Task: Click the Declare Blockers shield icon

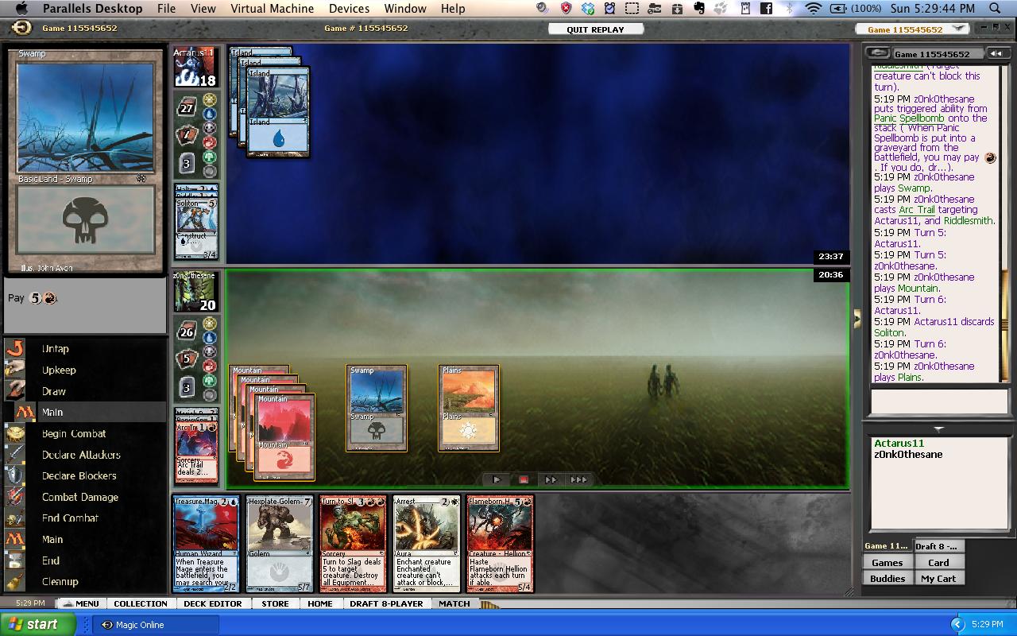Action: (15, 475)
